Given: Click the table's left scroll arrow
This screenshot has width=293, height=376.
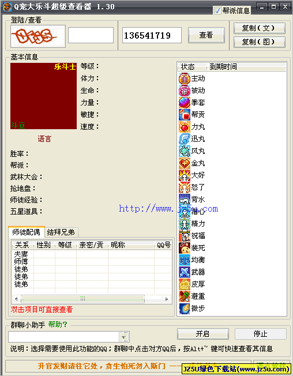Looking at the screenshot, I should coord(16,299).
